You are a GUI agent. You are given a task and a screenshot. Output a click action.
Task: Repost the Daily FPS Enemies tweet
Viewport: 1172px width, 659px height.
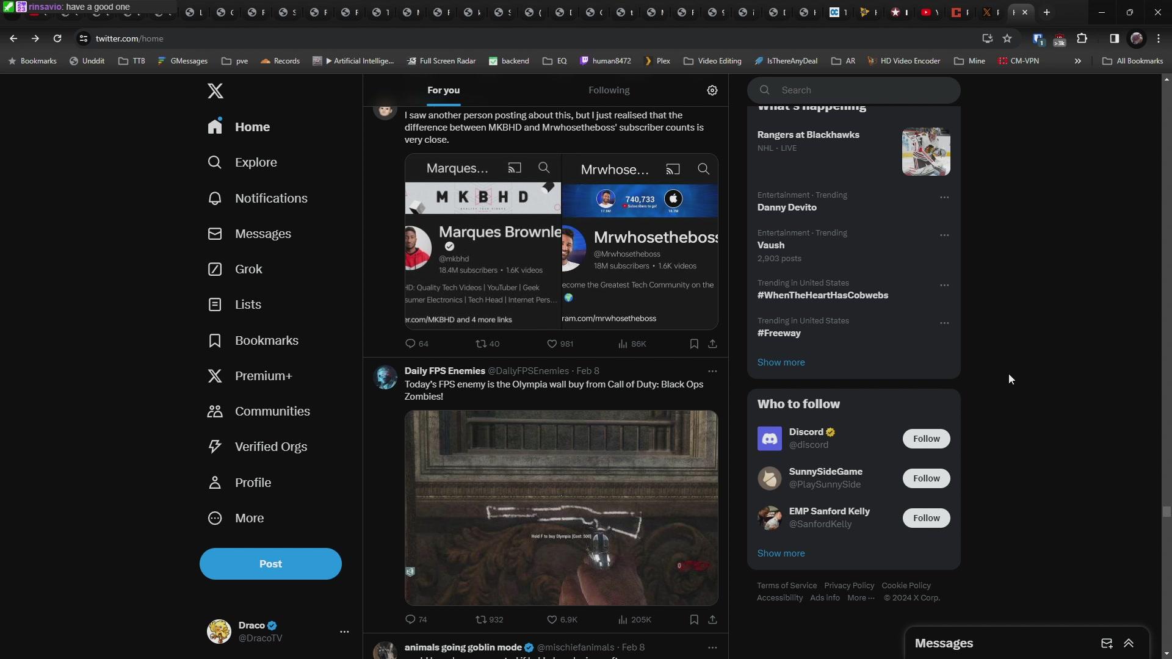tap(490, 620)
